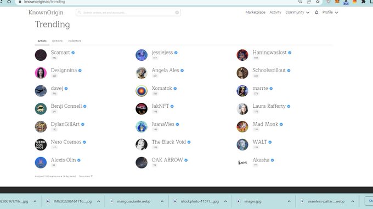
Task: Click Angela Ales's avatar
Action: coord(142,73)
